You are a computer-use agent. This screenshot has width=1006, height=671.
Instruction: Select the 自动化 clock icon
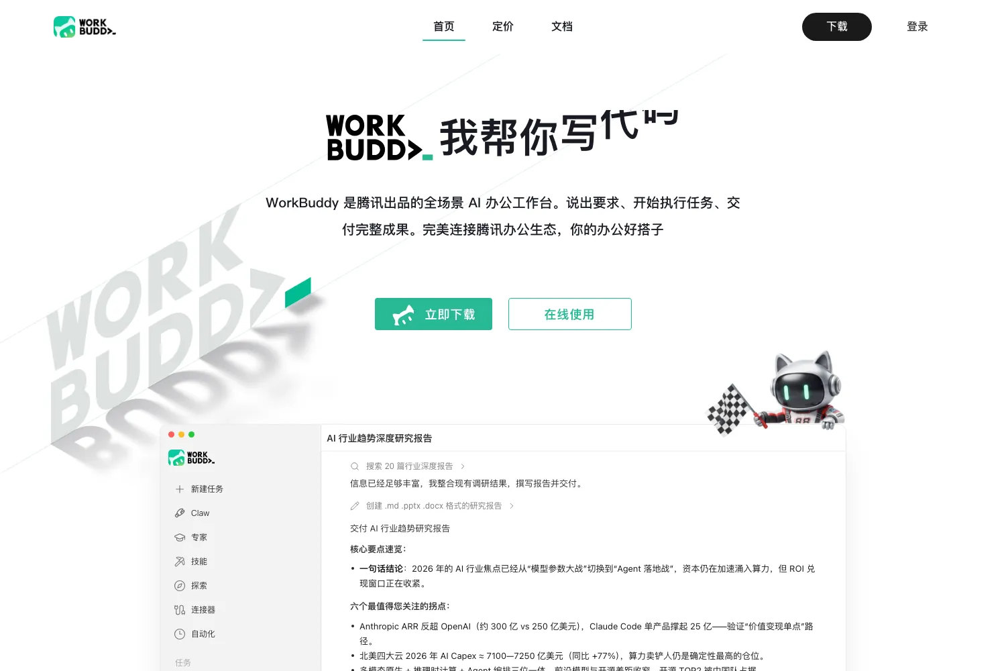pos(180,634)
